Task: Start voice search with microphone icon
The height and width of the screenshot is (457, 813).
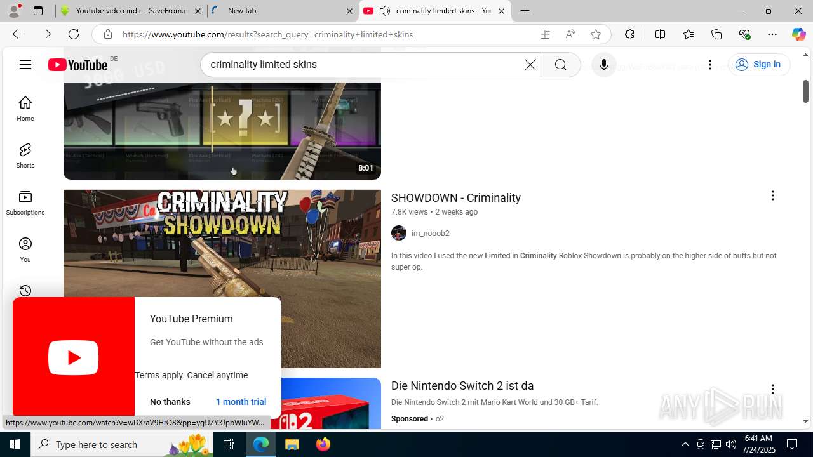Action: 603,65
